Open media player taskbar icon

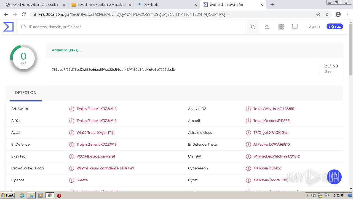coord(41,195)
